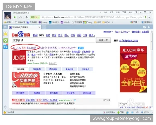Click the Baidu logo
The image size is (156, 125).
[x=21, y=34]
